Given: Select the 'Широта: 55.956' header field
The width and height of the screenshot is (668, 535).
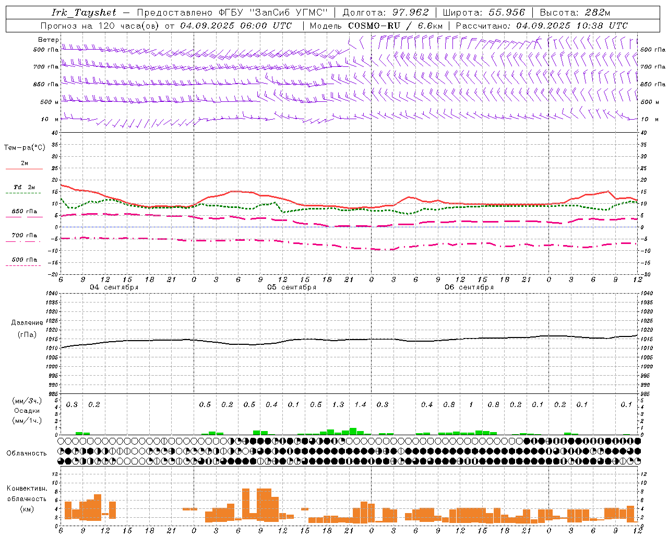Looking at the screenshot, I should (484, 13).
